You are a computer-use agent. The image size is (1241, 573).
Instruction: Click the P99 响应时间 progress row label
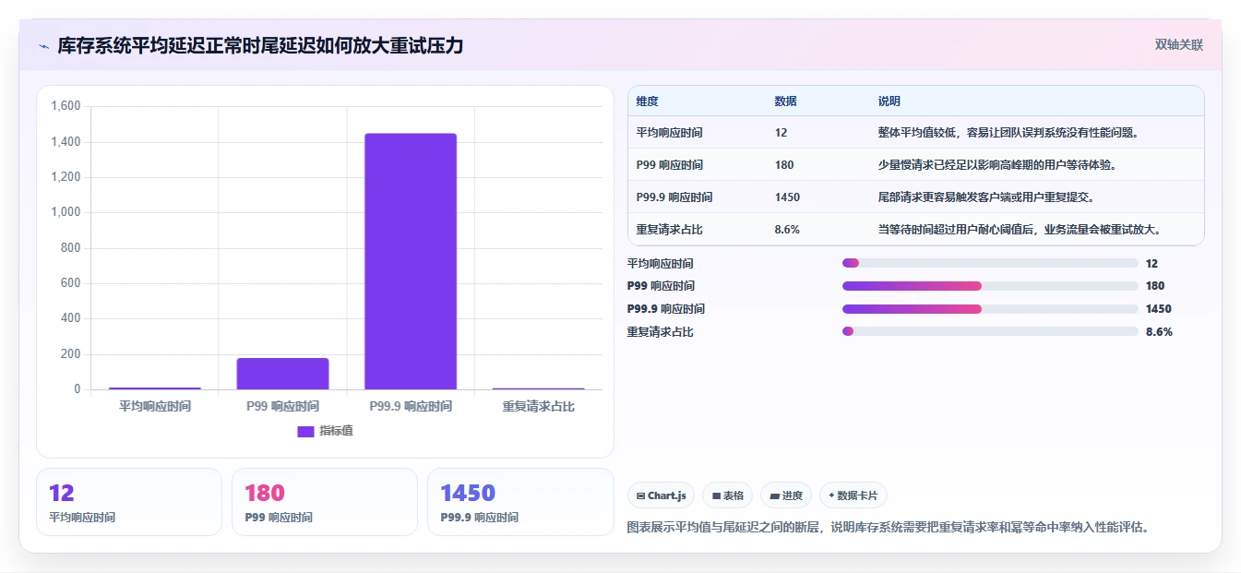tap(661, 286)
